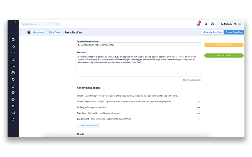This screenshot has width=252, height=157.
Task: Open the Home icon in sidebar
Action: (13, 40)
